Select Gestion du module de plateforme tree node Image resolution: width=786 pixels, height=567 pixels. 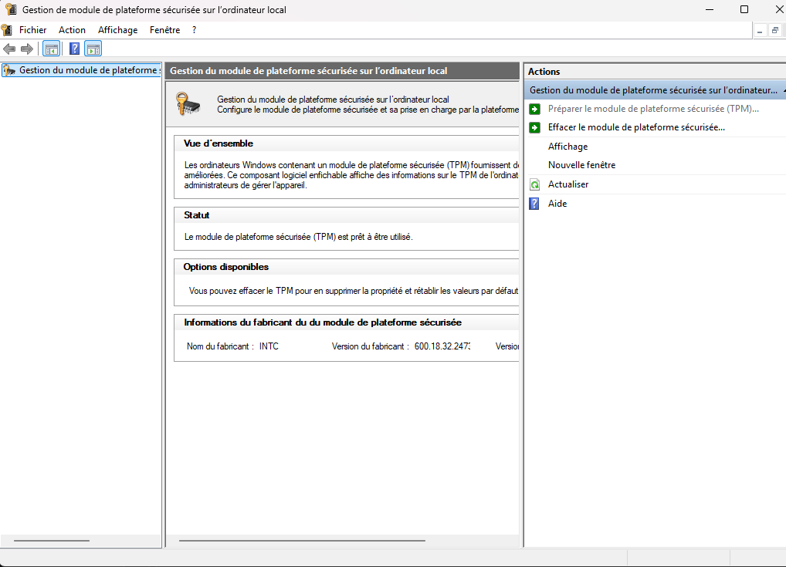tap(81, 70)
